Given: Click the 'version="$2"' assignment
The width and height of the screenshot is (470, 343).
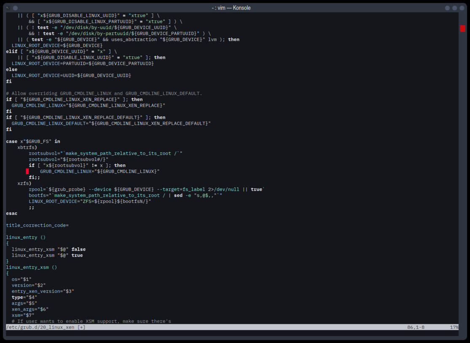Looking at the screenshot, I should (x=29, y=285).
